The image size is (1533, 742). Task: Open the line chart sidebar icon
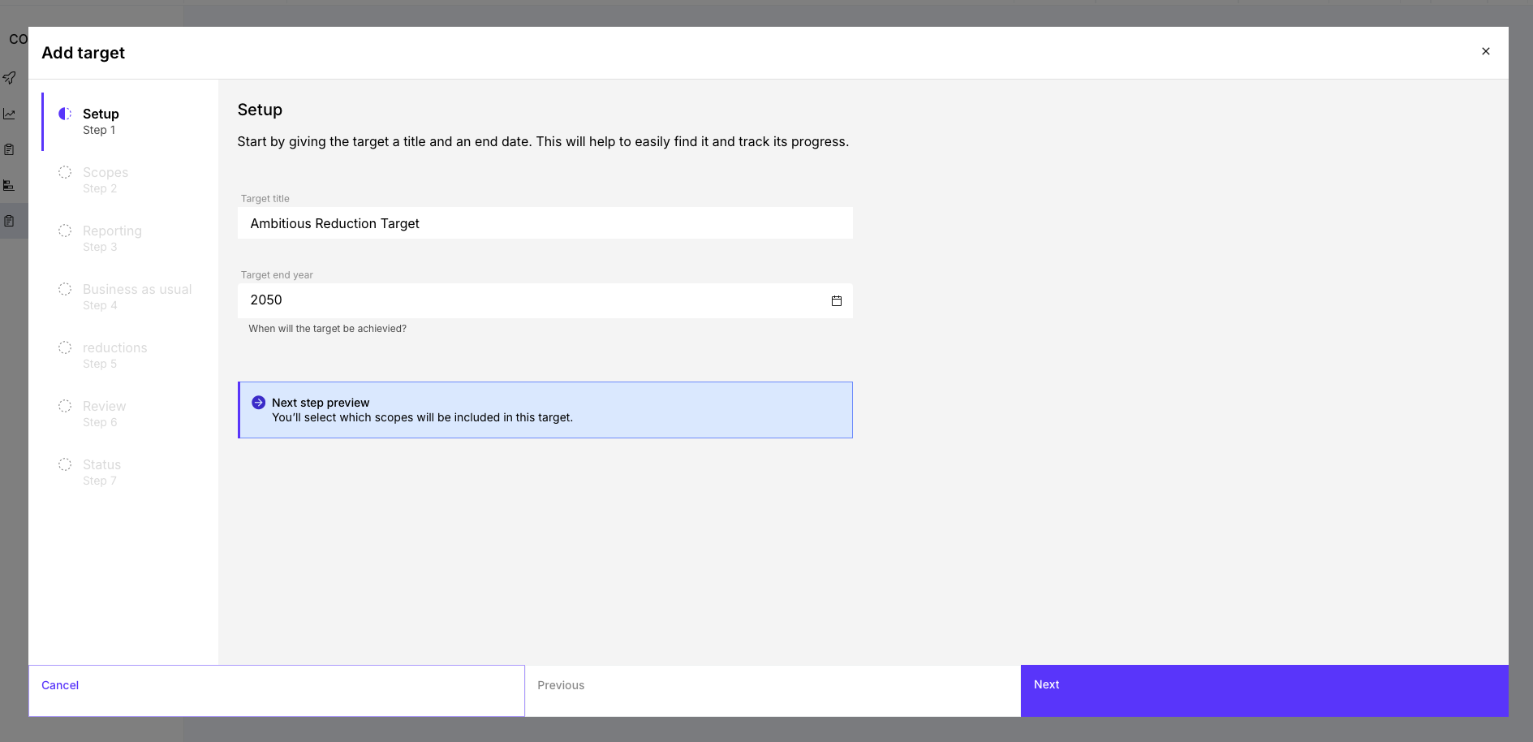(10, 114)
